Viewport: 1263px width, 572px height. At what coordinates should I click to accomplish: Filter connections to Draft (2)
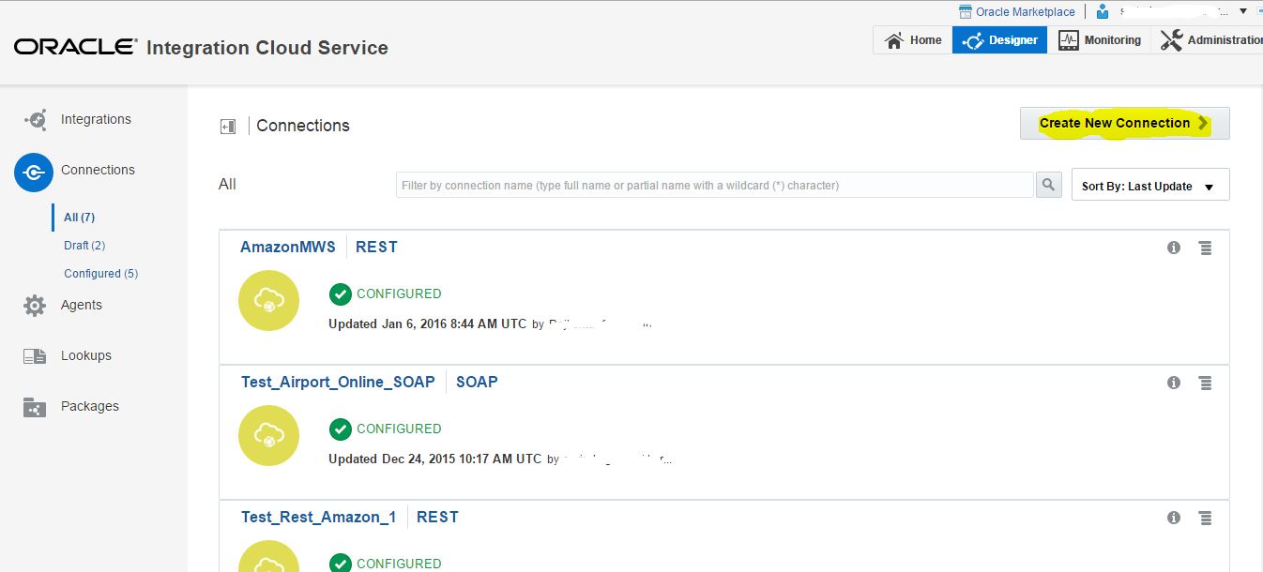(84, 246)
